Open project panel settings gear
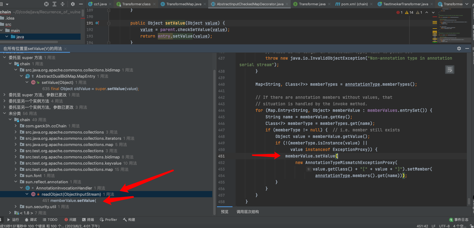The image size is (474, 228). (x=73, y=4)
